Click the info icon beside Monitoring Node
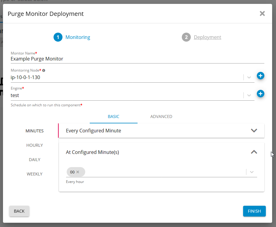 pos(44,70)
